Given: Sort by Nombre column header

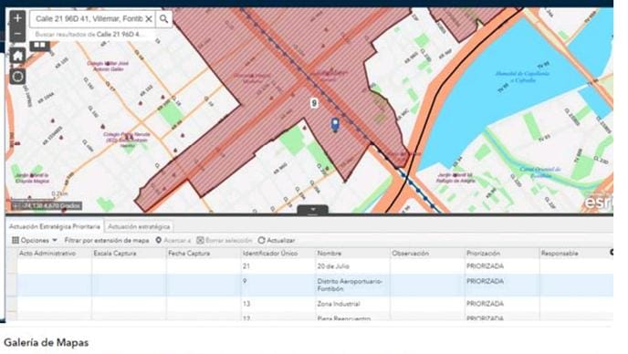Looking at the screenshot, I should coord(352,253).
